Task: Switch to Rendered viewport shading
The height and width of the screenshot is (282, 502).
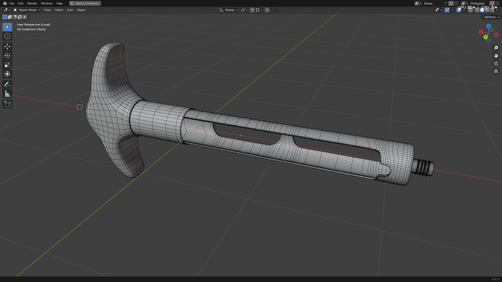Action: 492,10
